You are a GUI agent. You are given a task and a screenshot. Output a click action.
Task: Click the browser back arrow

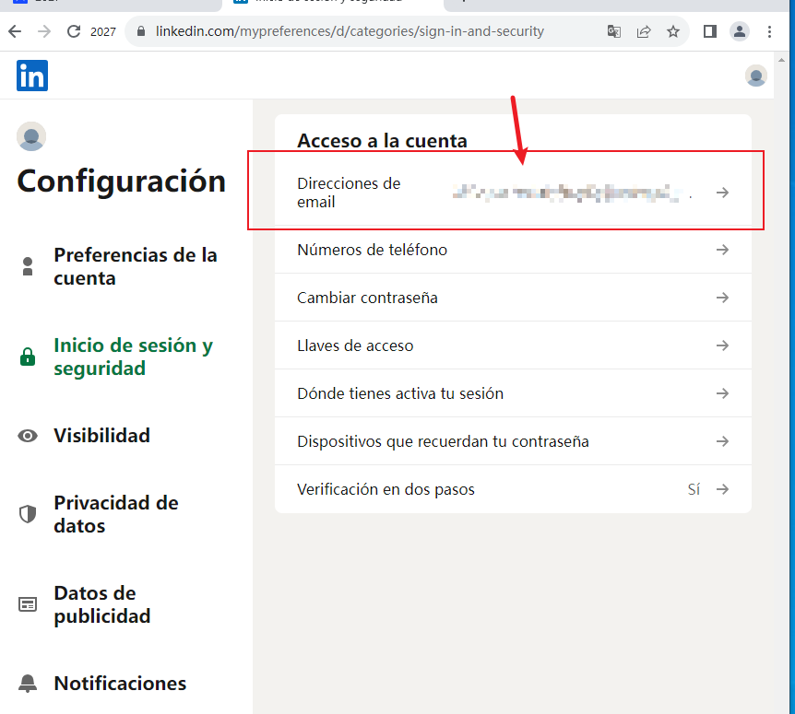pos(15,31)
